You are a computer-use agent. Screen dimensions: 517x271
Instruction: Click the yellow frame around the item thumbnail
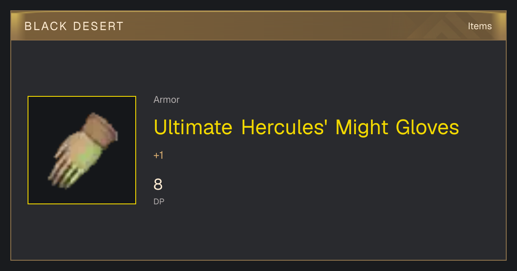82,97
